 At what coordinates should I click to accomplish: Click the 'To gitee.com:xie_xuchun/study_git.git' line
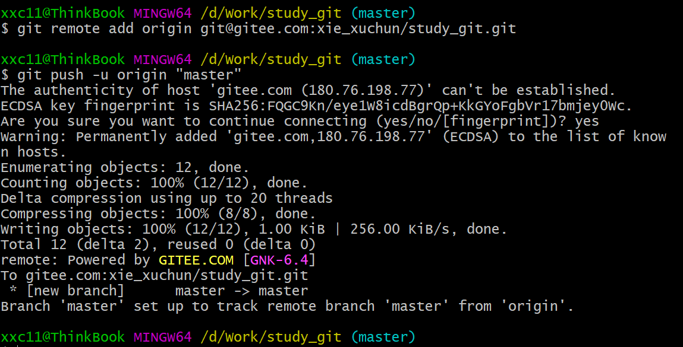pos(155,275)
